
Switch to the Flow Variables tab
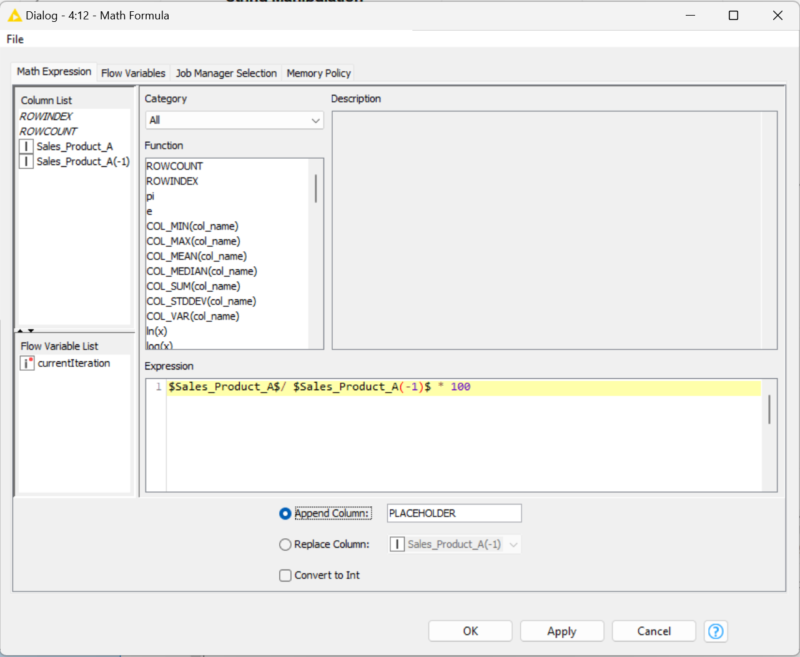133,73
